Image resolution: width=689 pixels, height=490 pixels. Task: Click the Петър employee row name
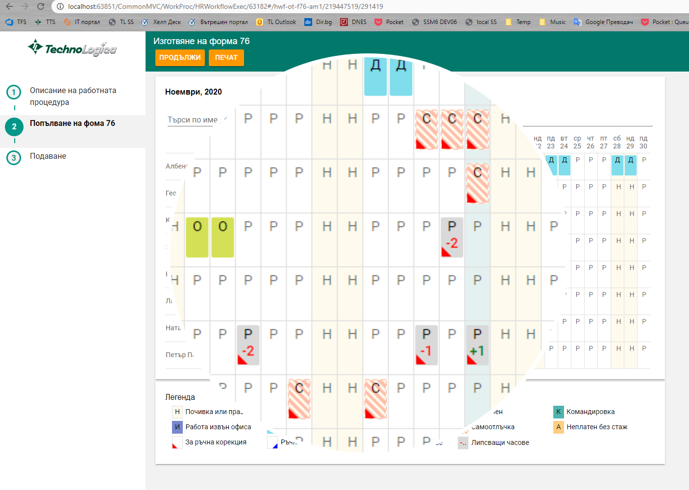180,355
